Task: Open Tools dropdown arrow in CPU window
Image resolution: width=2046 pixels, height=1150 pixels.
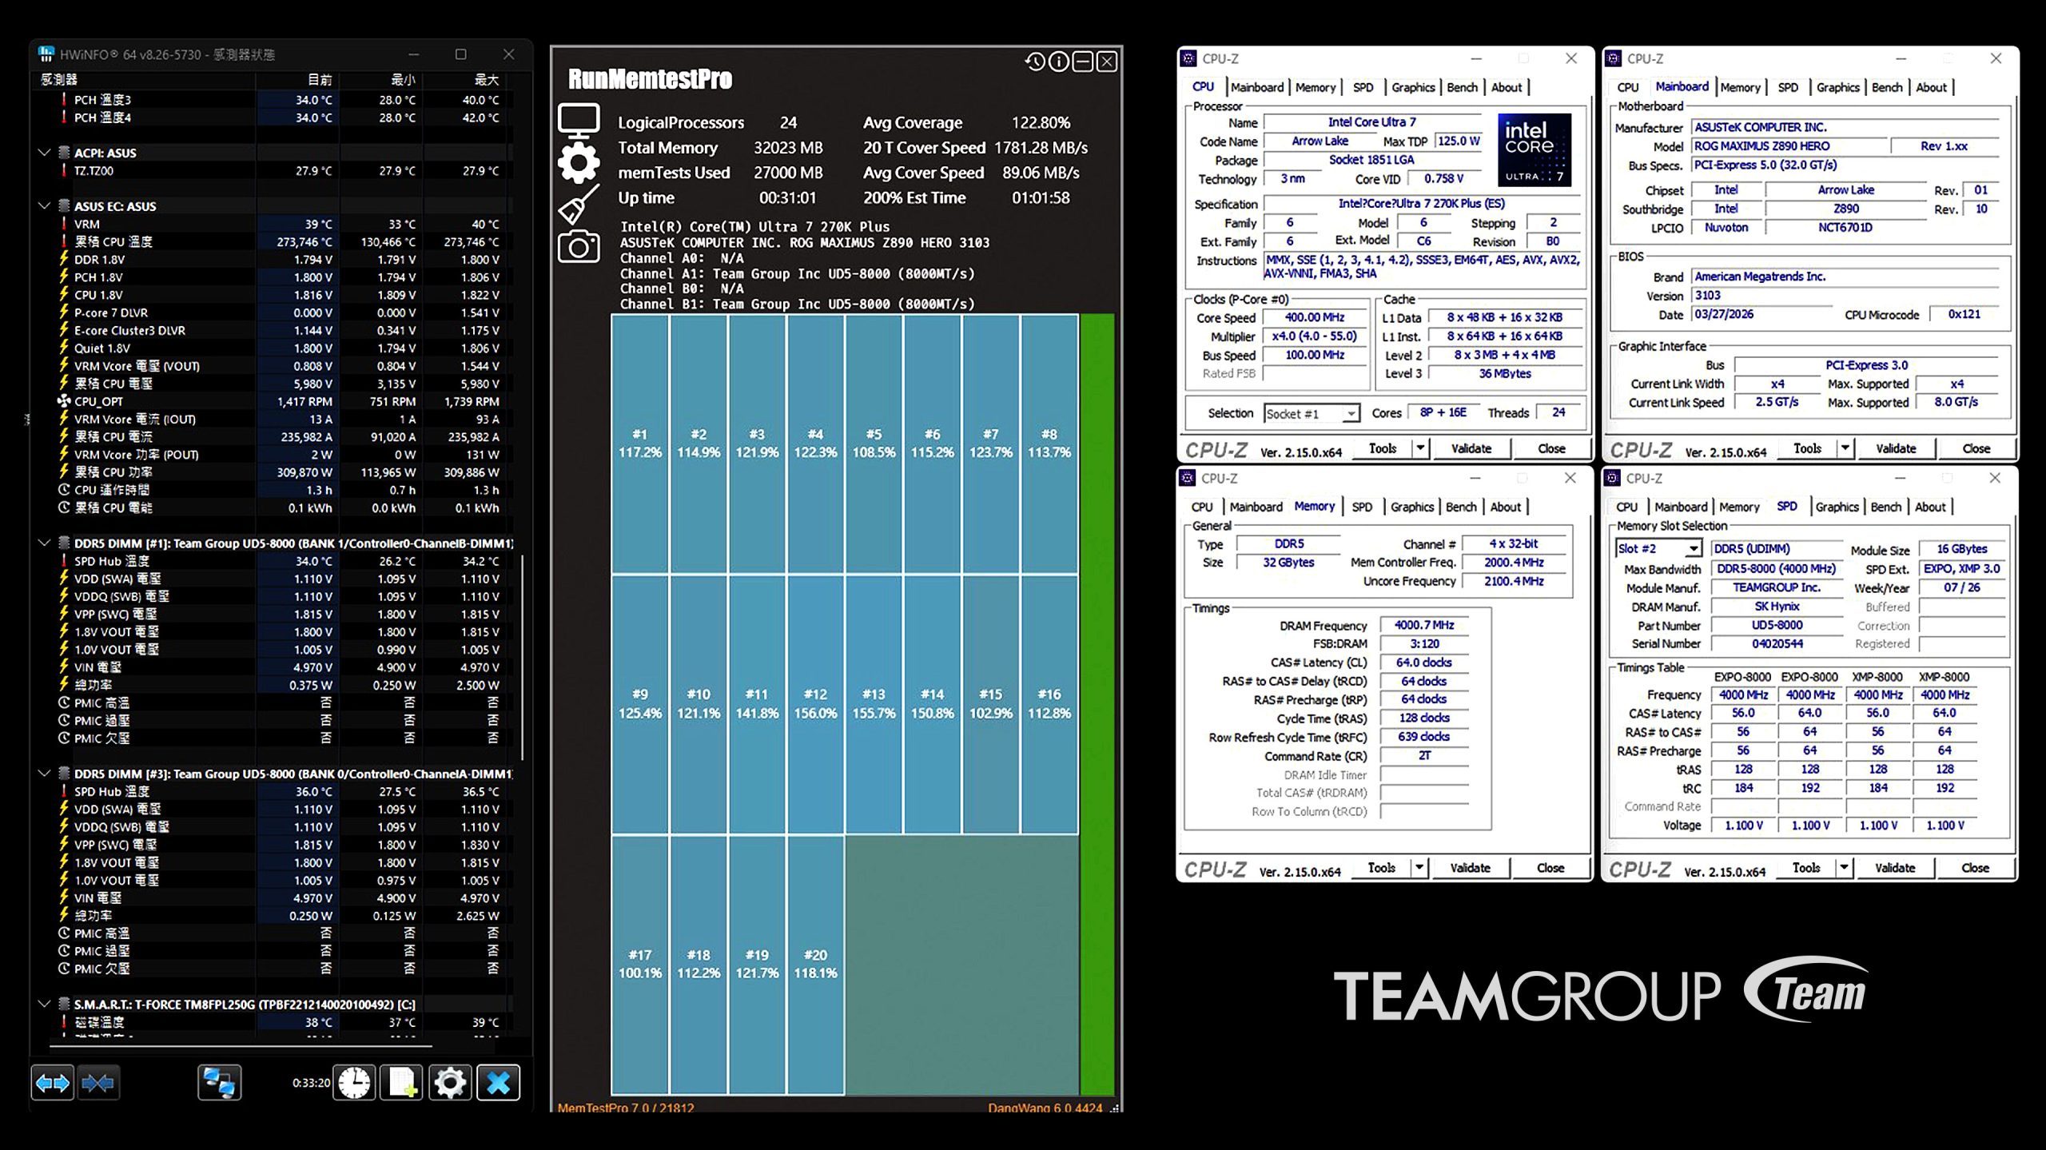Action: (x=1420, y=448)
